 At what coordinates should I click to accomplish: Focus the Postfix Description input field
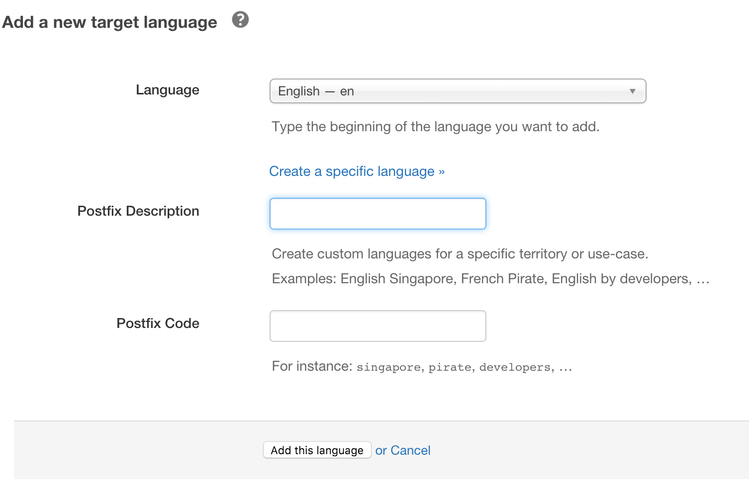click(377, 214)
